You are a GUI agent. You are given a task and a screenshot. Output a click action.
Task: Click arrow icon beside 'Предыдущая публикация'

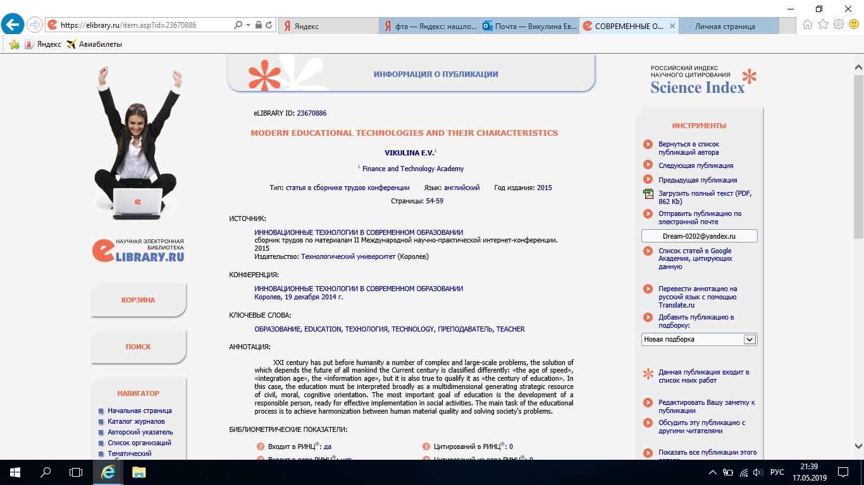click(x=648, y=180)
